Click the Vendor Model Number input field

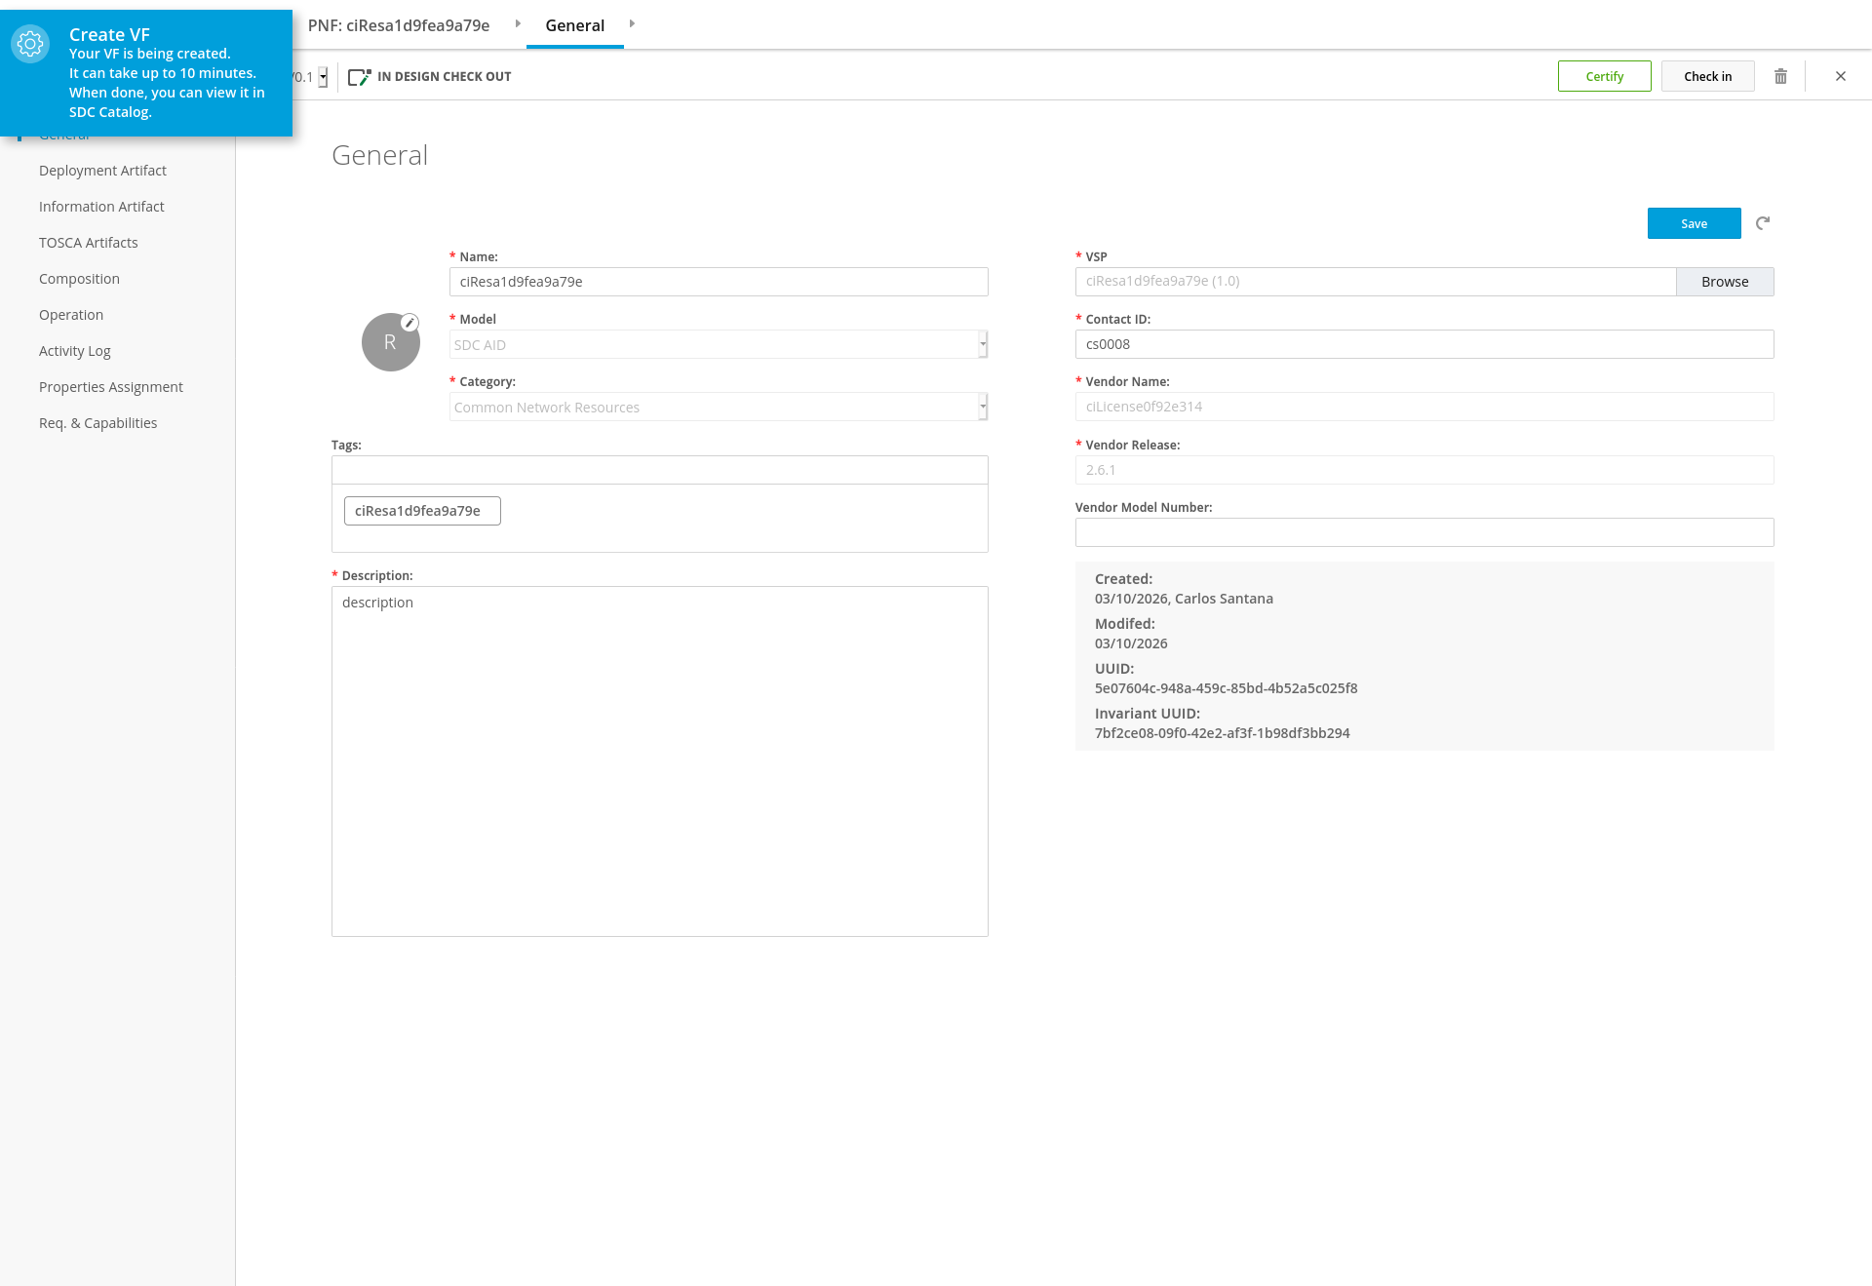pyautogui.click(x=1423, y=532)
